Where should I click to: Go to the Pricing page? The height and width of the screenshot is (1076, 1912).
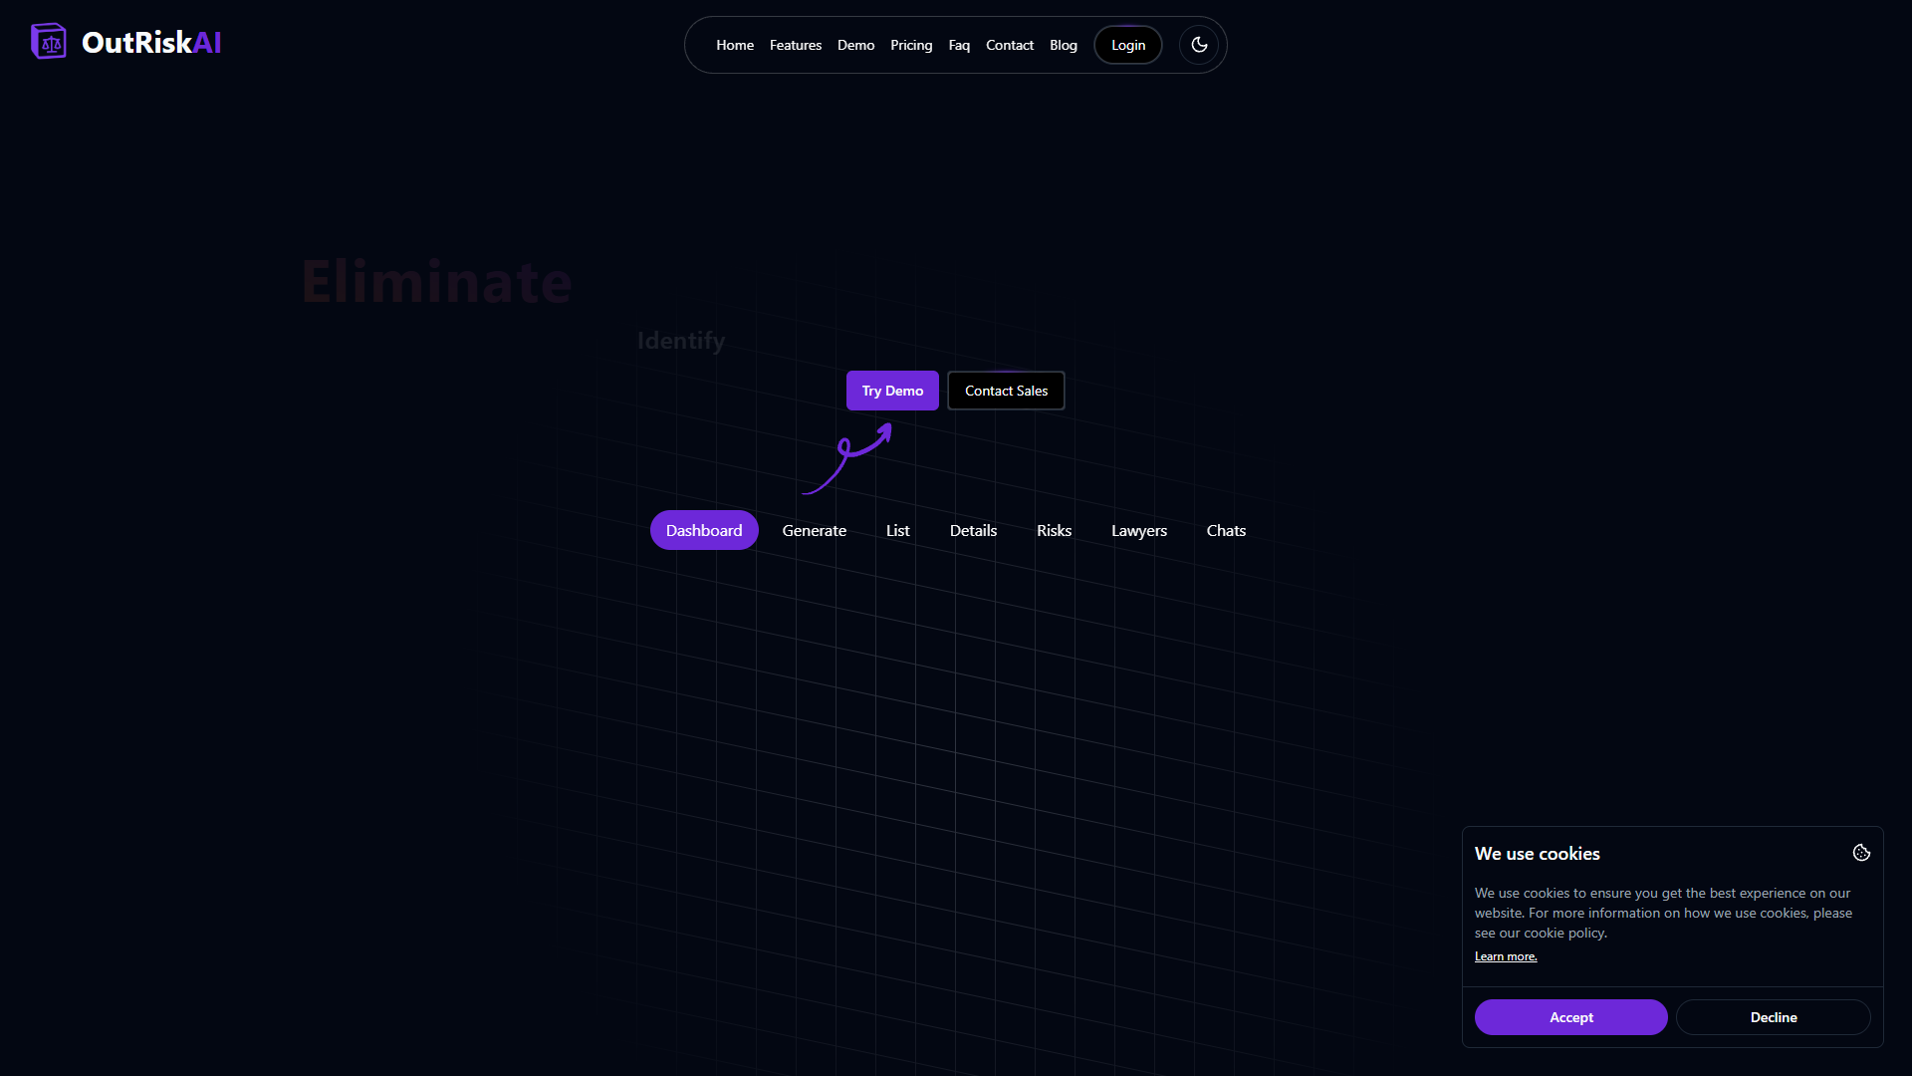point(911,45)
